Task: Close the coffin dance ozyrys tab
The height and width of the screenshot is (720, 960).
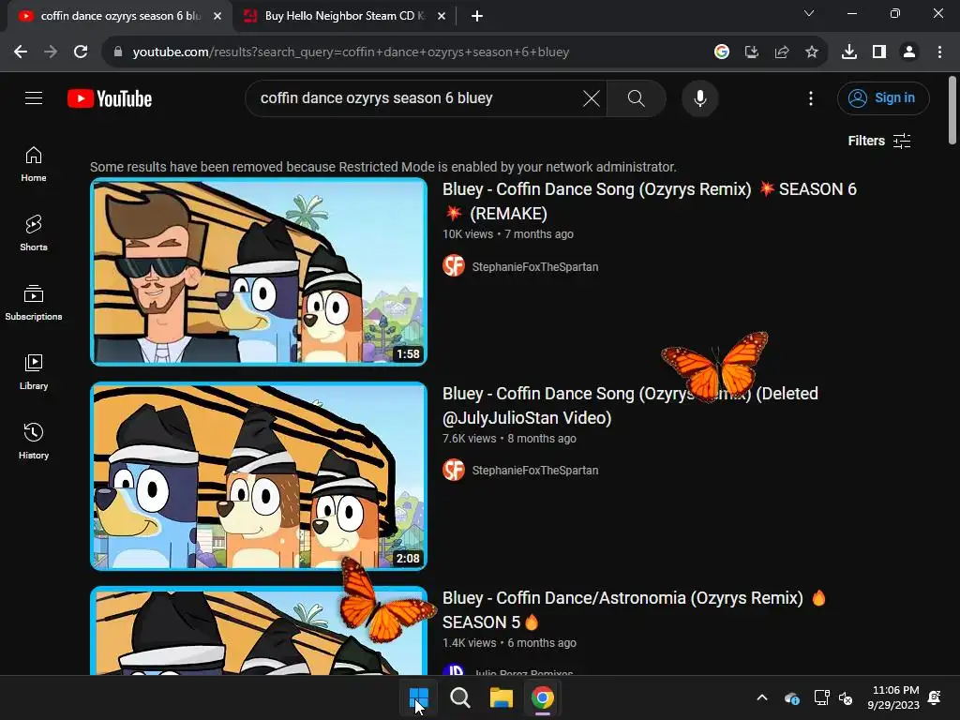Action: click(x=217, y=16)
